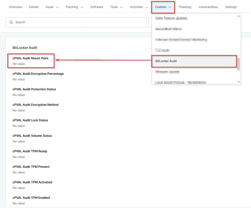Expand the Activities chevron
The height and width of the screenshot is (208, 251).
pos(147,7)
